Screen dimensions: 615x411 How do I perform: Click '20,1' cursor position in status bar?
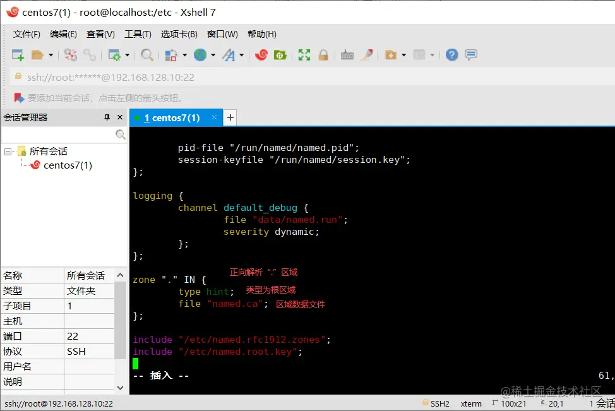[556, 403]
